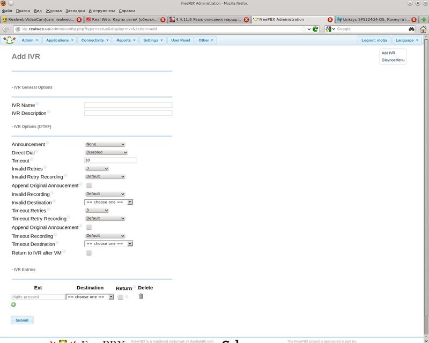The image size is (429, 343).
Task: Open the Reports menu
Action: (125, 40)
